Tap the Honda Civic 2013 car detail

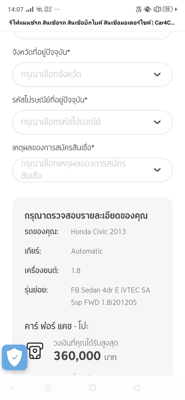98,232
